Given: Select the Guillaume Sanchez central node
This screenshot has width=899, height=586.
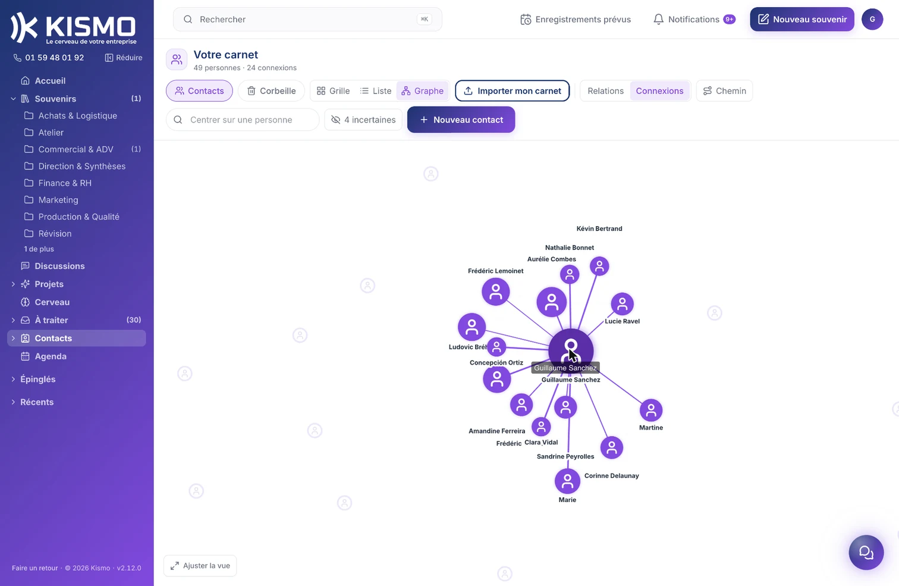Looking at the screenshot, I should (x=571, y=351).
